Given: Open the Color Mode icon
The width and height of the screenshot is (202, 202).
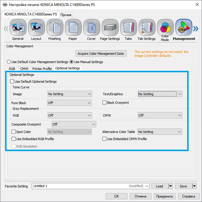Looking at the screenshot, I should 165,27.
